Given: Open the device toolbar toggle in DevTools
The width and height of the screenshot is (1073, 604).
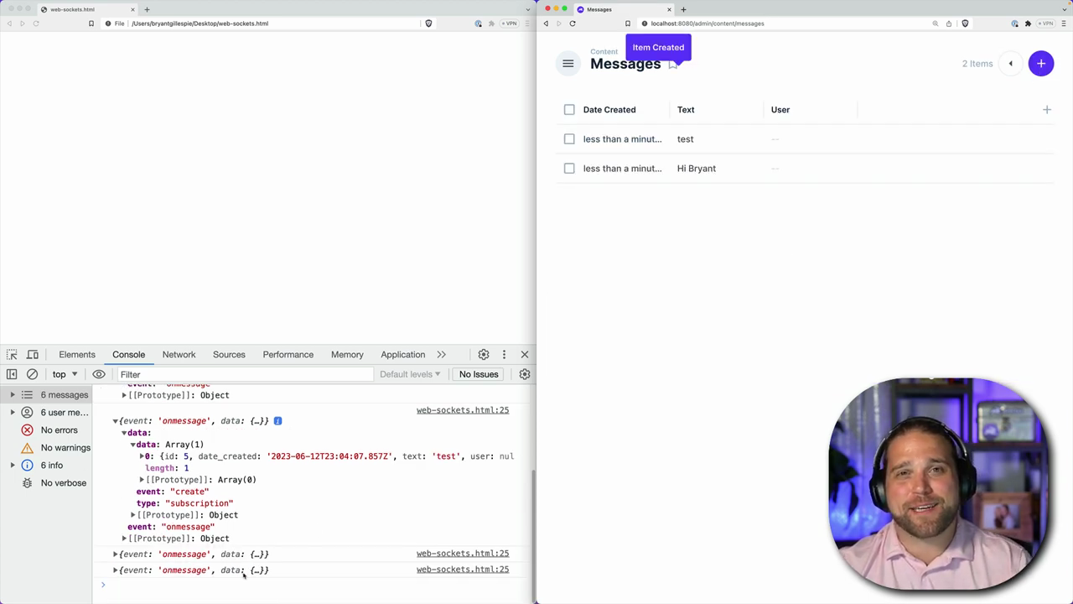Looking at the screenshot, I should pyautogui.click(x=32, y=354).
